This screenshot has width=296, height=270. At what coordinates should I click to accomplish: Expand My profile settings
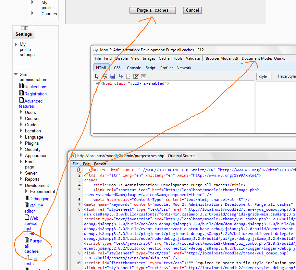(x=16, y=44)
